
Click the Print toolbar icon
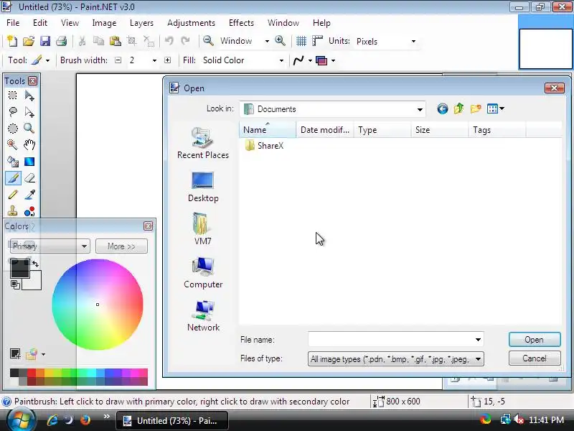pos(62,41)
